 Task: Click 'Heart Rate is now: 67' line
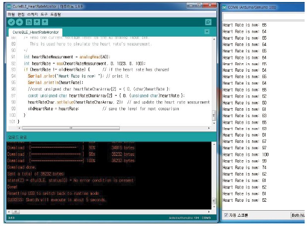coord(245,141)
